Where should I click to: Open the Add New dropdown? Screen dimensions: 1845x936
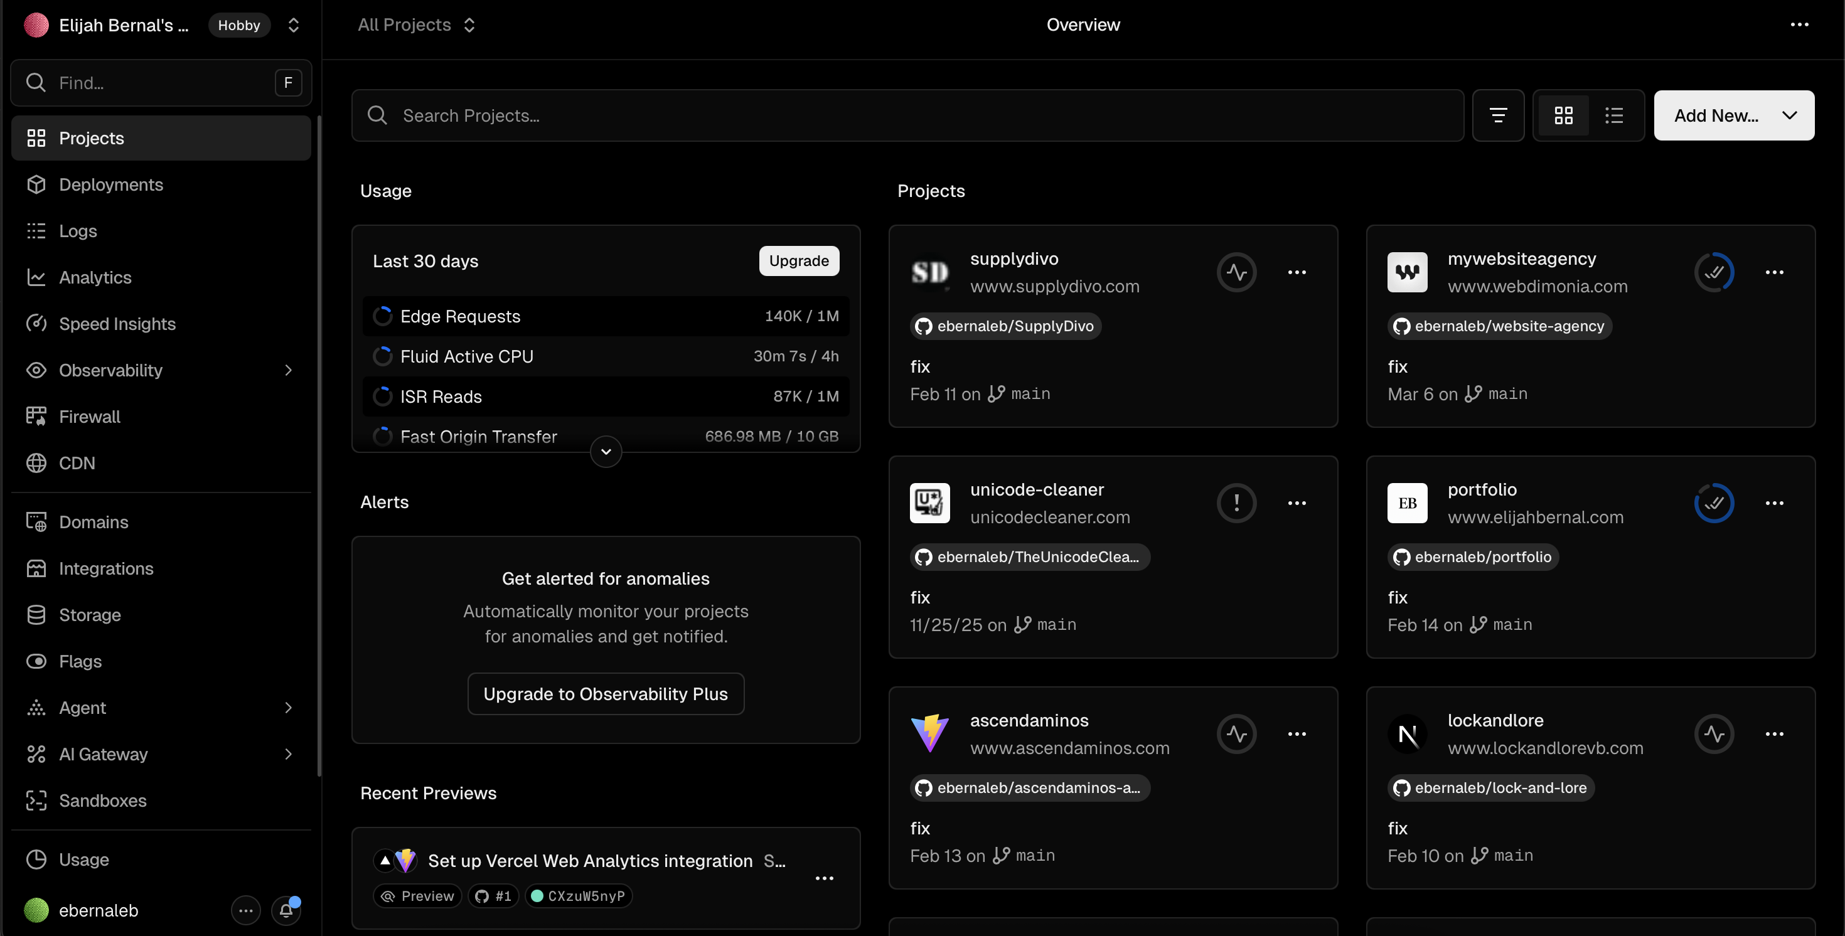point(1733,115)
